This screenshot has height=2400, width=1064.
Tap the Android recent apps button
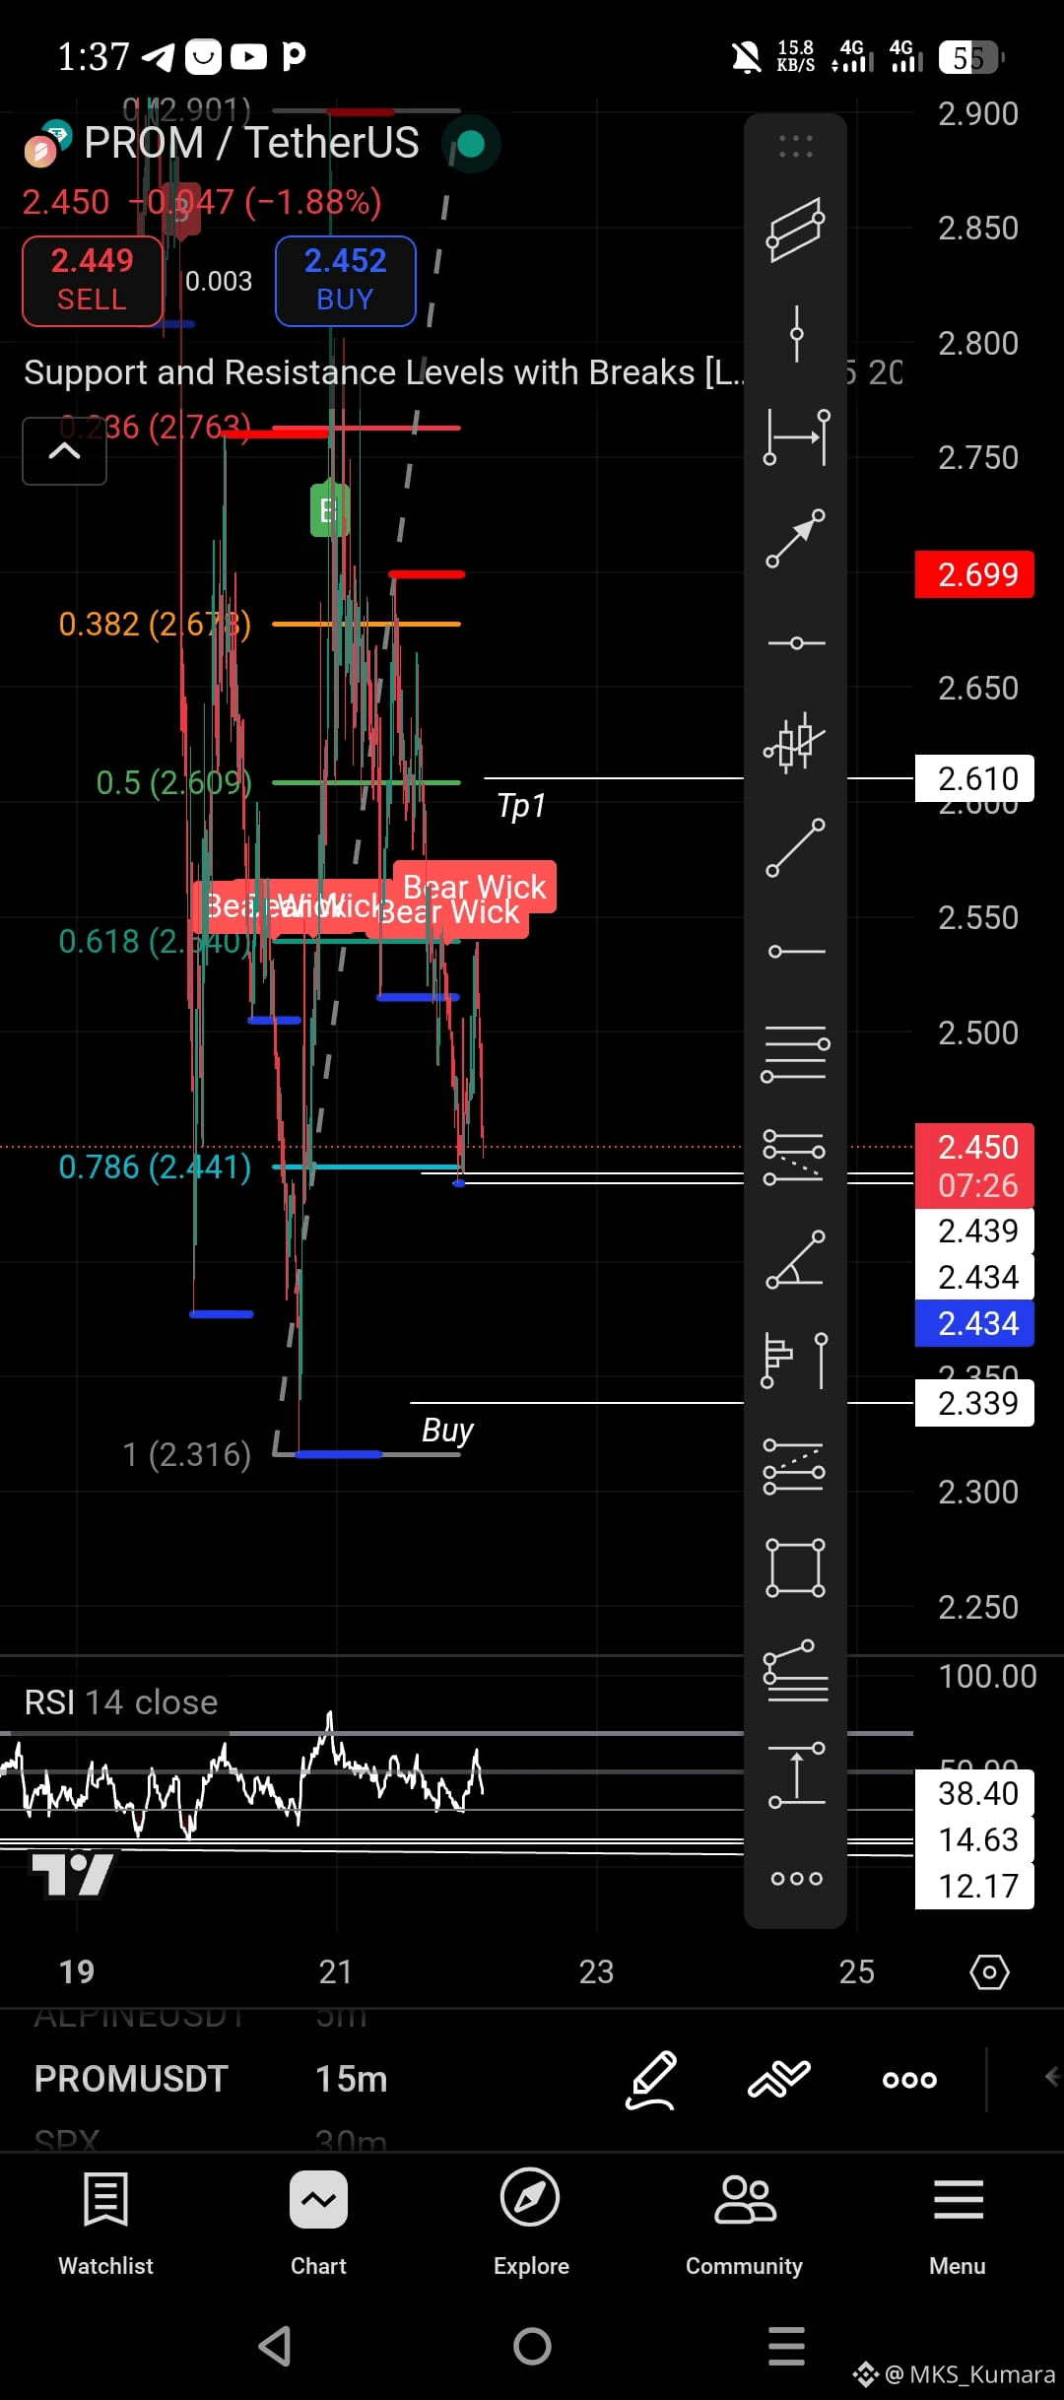coord(786,2346)
